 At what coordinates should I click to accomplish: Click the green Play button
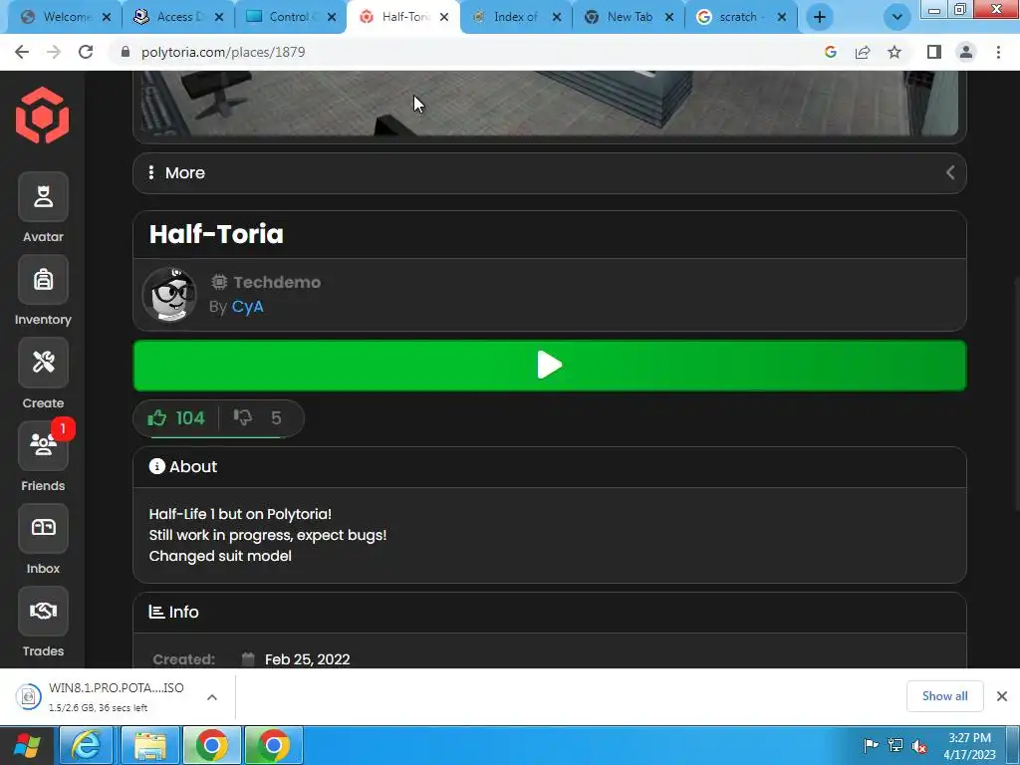click(x=550, y=365)
